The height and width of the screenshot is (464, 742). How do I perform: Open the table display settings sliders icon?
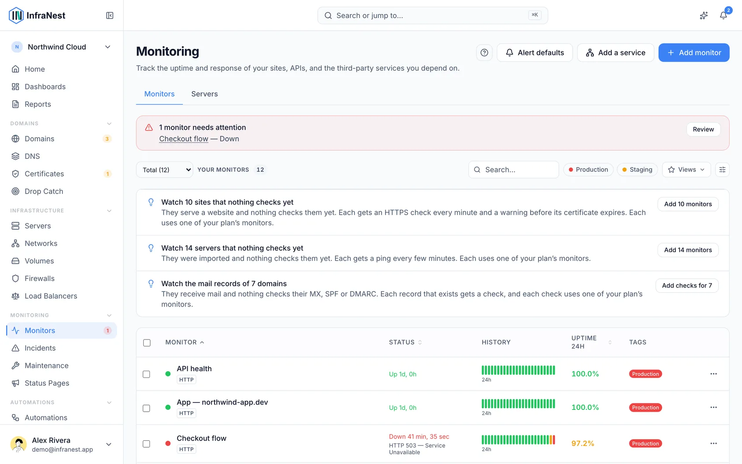click(722, 170)
